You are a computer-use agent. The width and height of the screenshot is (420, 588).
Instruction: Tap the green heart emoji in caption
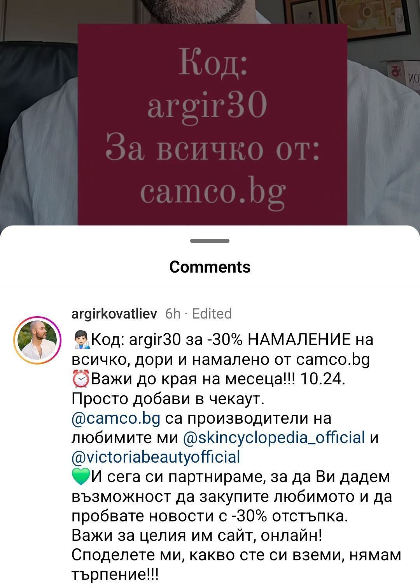[x=81, y=477]
